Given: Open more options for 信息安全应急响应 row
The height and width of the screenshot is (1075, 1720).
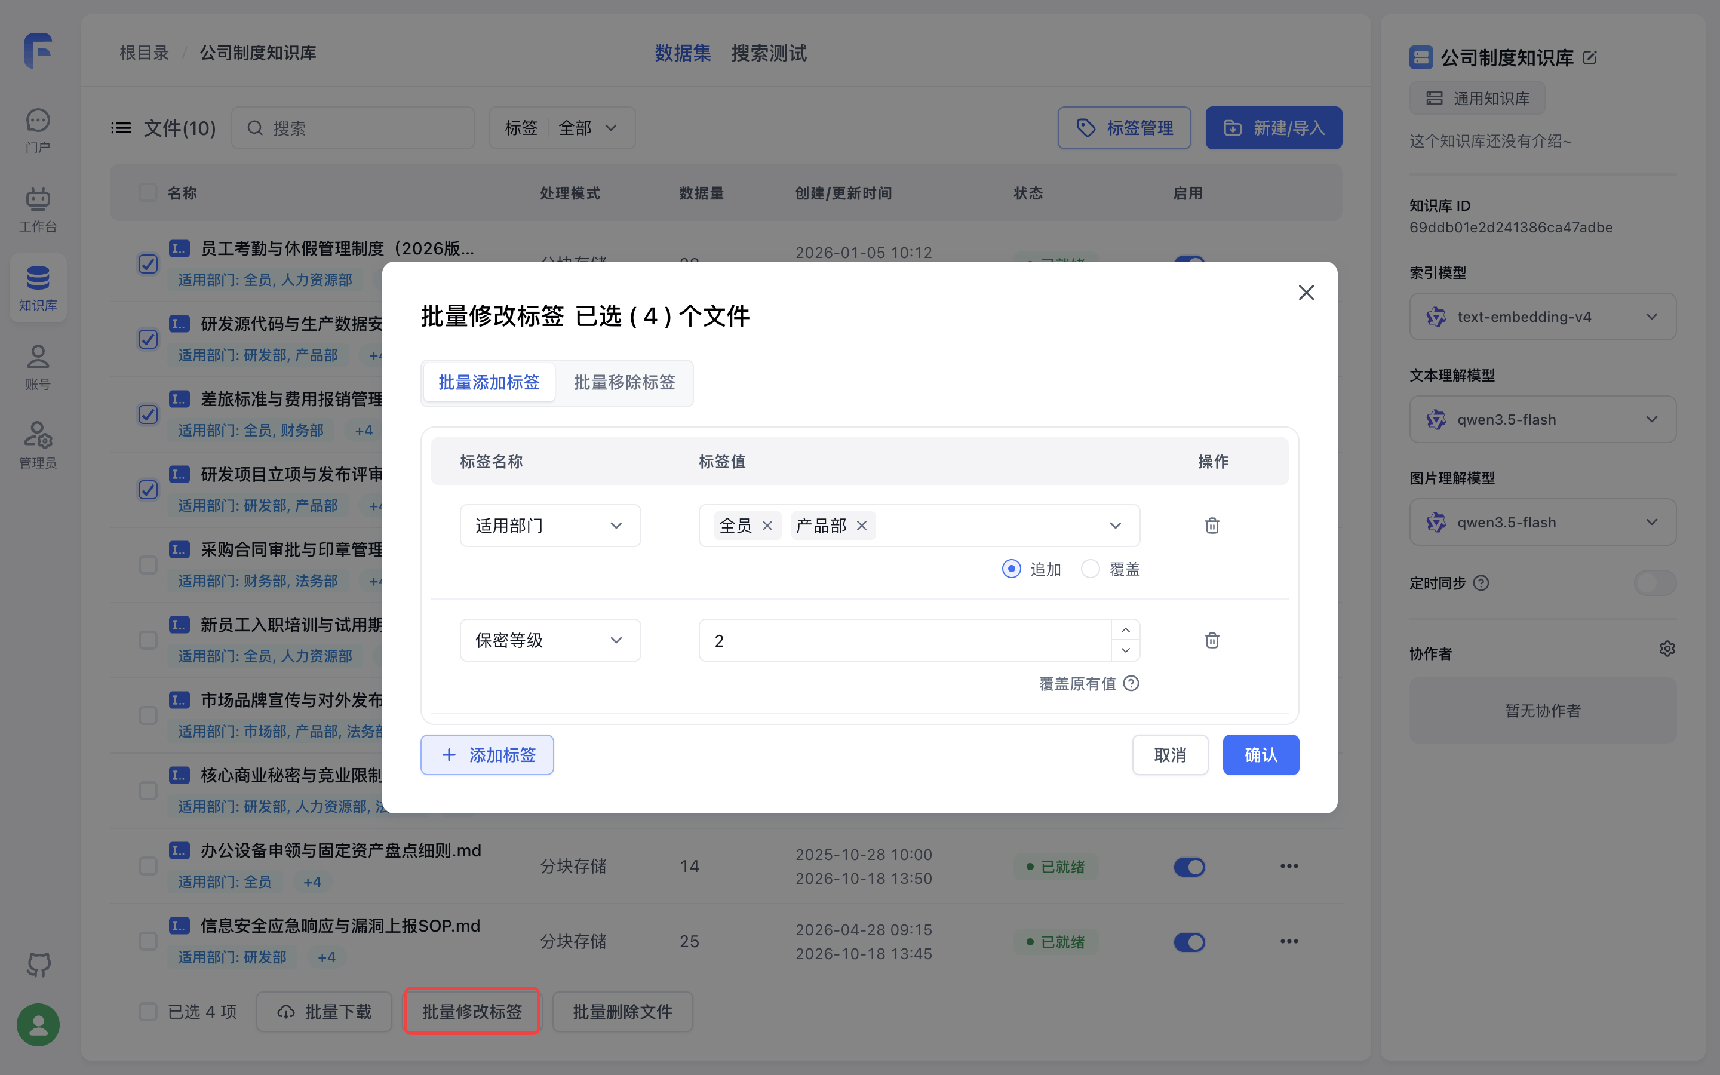Looking at the screenshot, I should pos(1289,941).
